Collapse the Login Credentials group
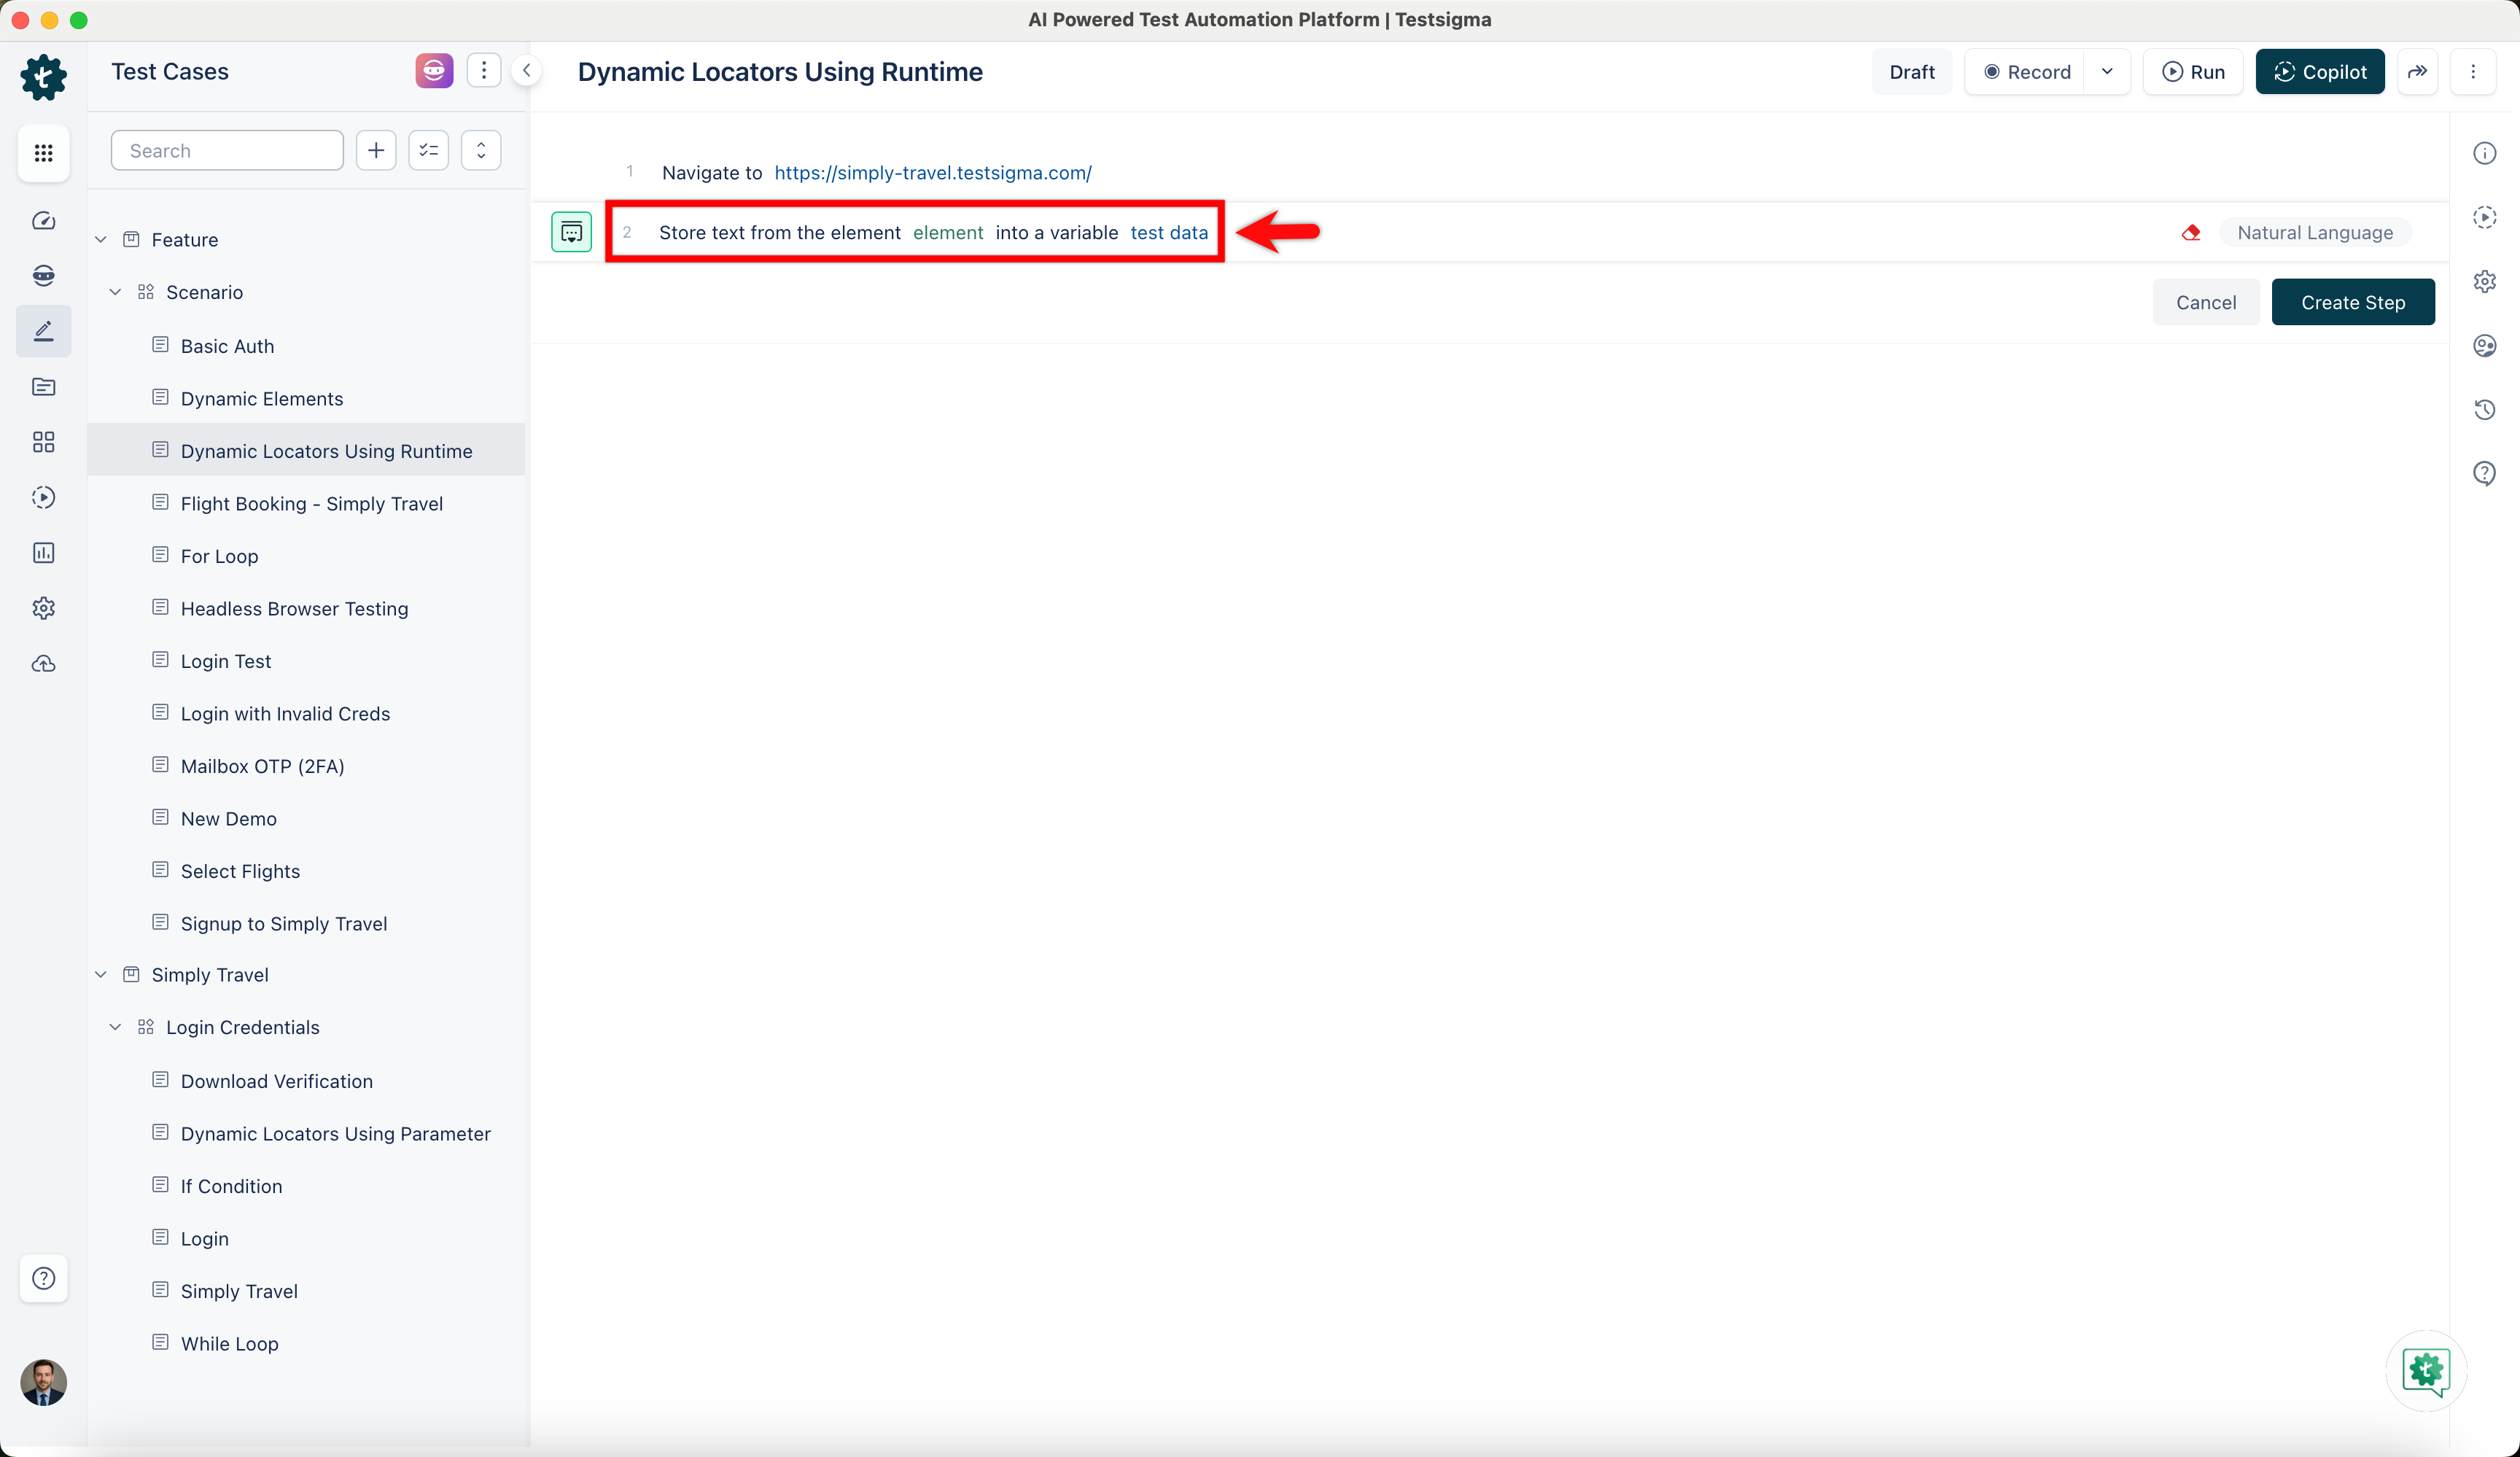 pos(115,1027)
